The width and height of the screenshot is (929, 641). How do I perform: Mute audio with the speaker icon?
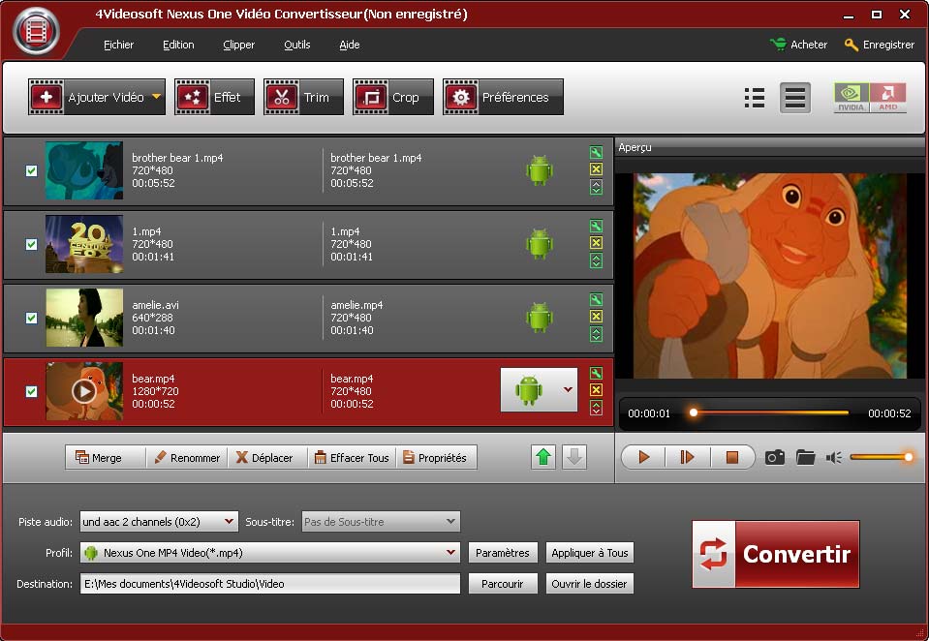pyautogui.click(x=833, y=457)
